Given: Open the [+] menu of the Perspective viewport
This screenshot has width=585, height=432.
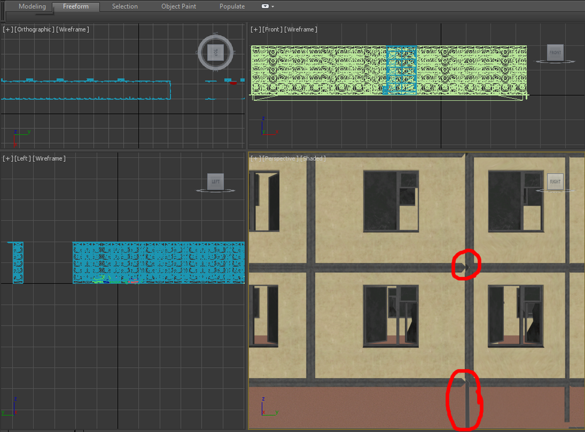Looking at the screenshot, I should coord(256,158).
